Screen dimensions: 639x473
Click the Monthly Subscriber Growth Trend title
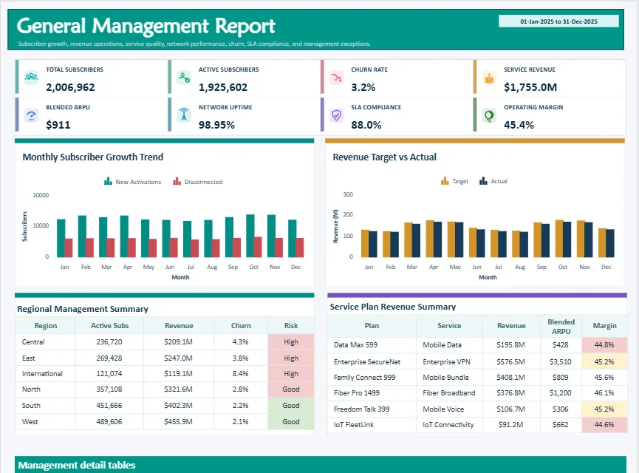pos(93,157)
